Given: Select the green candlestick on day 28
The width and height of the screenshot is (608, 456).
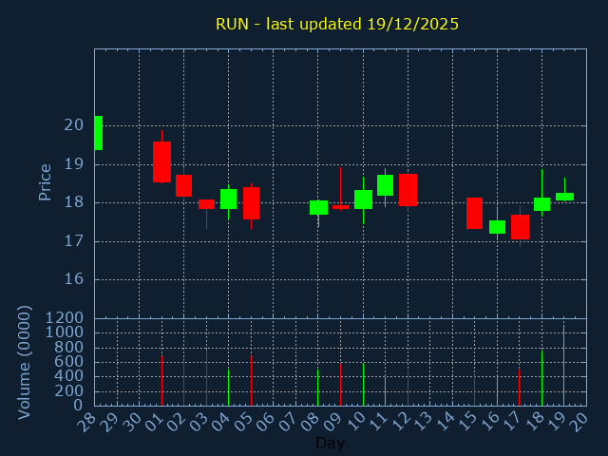Looking at the screenshot, I should pos(98,133).
